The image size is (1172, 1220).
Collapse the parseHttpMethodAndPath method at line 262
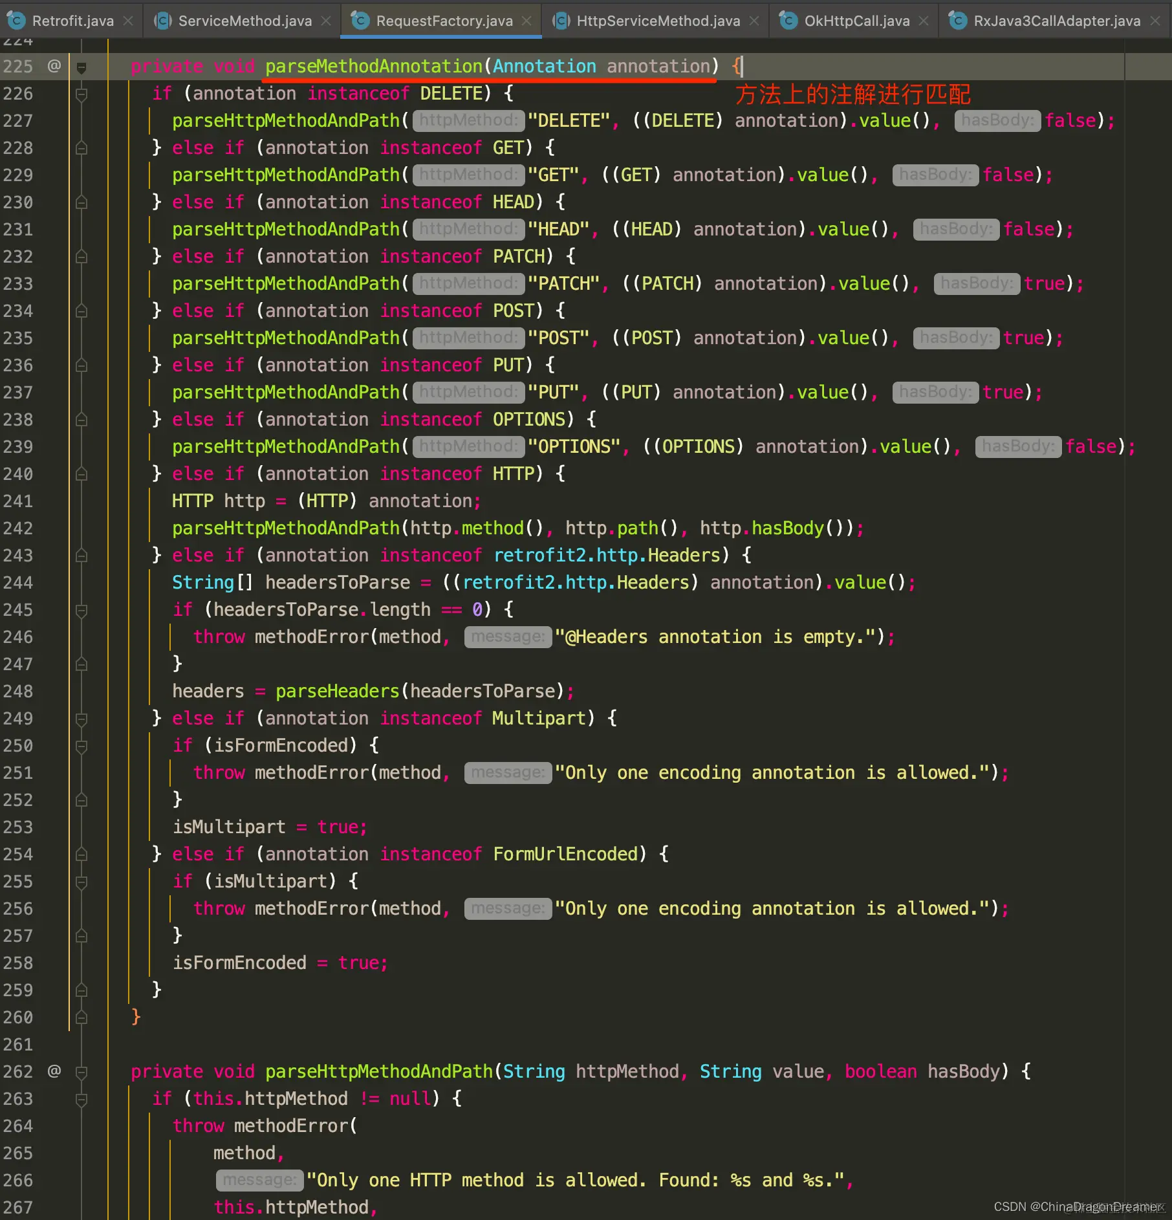pyautogui.click(x=81, y=1072)
